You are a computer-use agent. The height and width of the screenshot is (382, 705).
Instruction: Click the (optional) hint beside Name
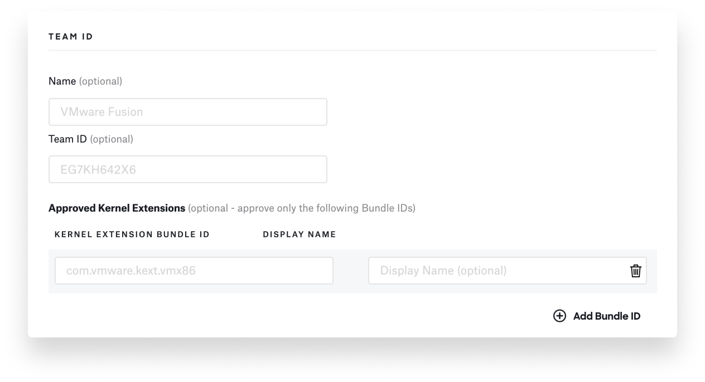(100, 81)
